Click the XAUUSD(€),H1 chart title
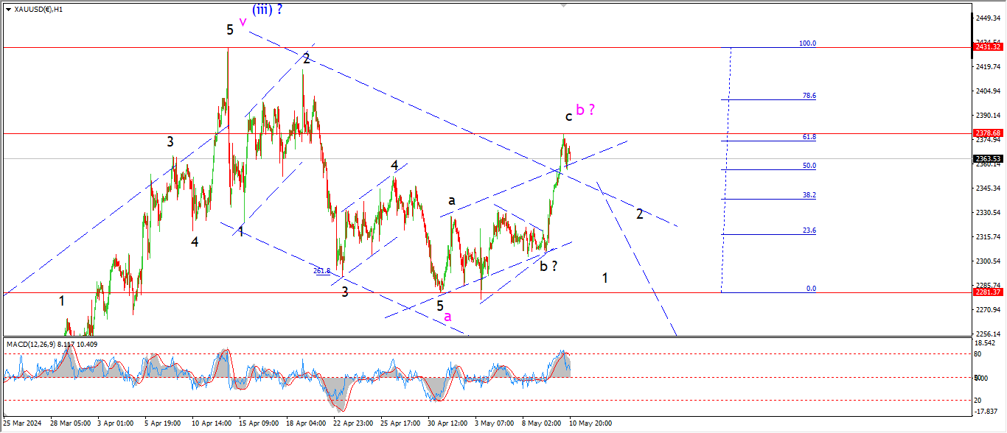This screenshot has height=433, width=1007. pos(38,9)
